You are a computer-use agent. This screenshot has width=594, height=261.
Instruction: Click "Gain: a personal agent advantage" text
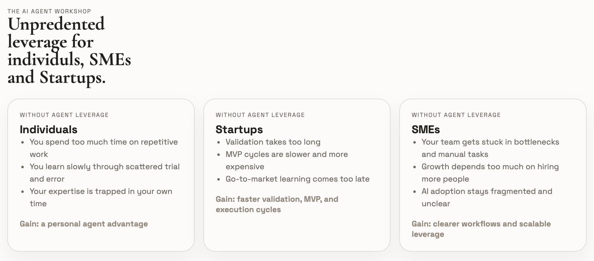84,224
